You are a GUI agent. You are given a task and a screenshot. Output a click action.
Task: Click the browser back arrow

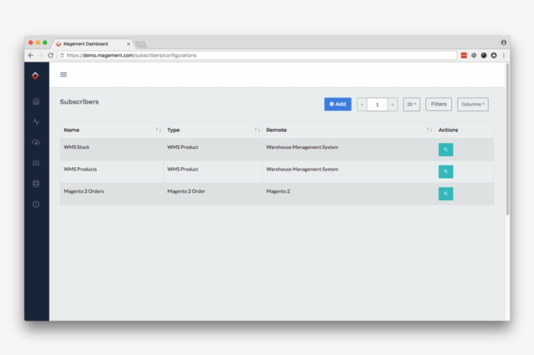pyautogui.click(x=31, y=55)
